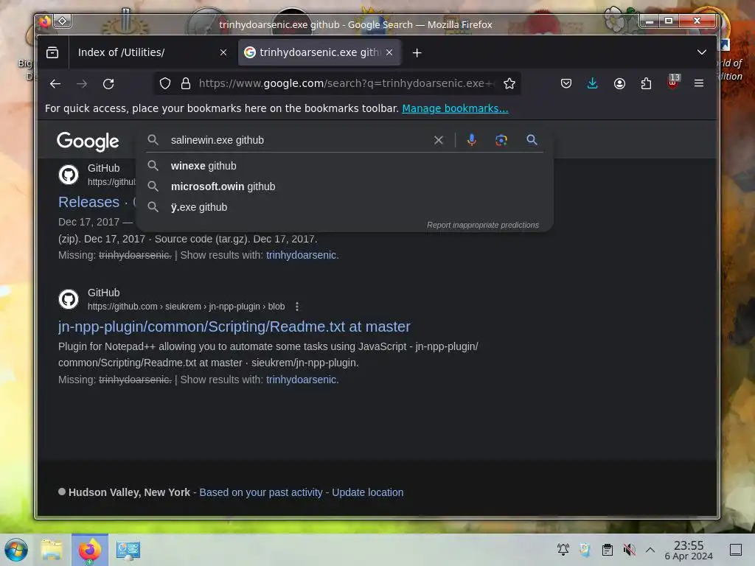Open the window menu Firefox titlebar icon

tap(45, 21)
